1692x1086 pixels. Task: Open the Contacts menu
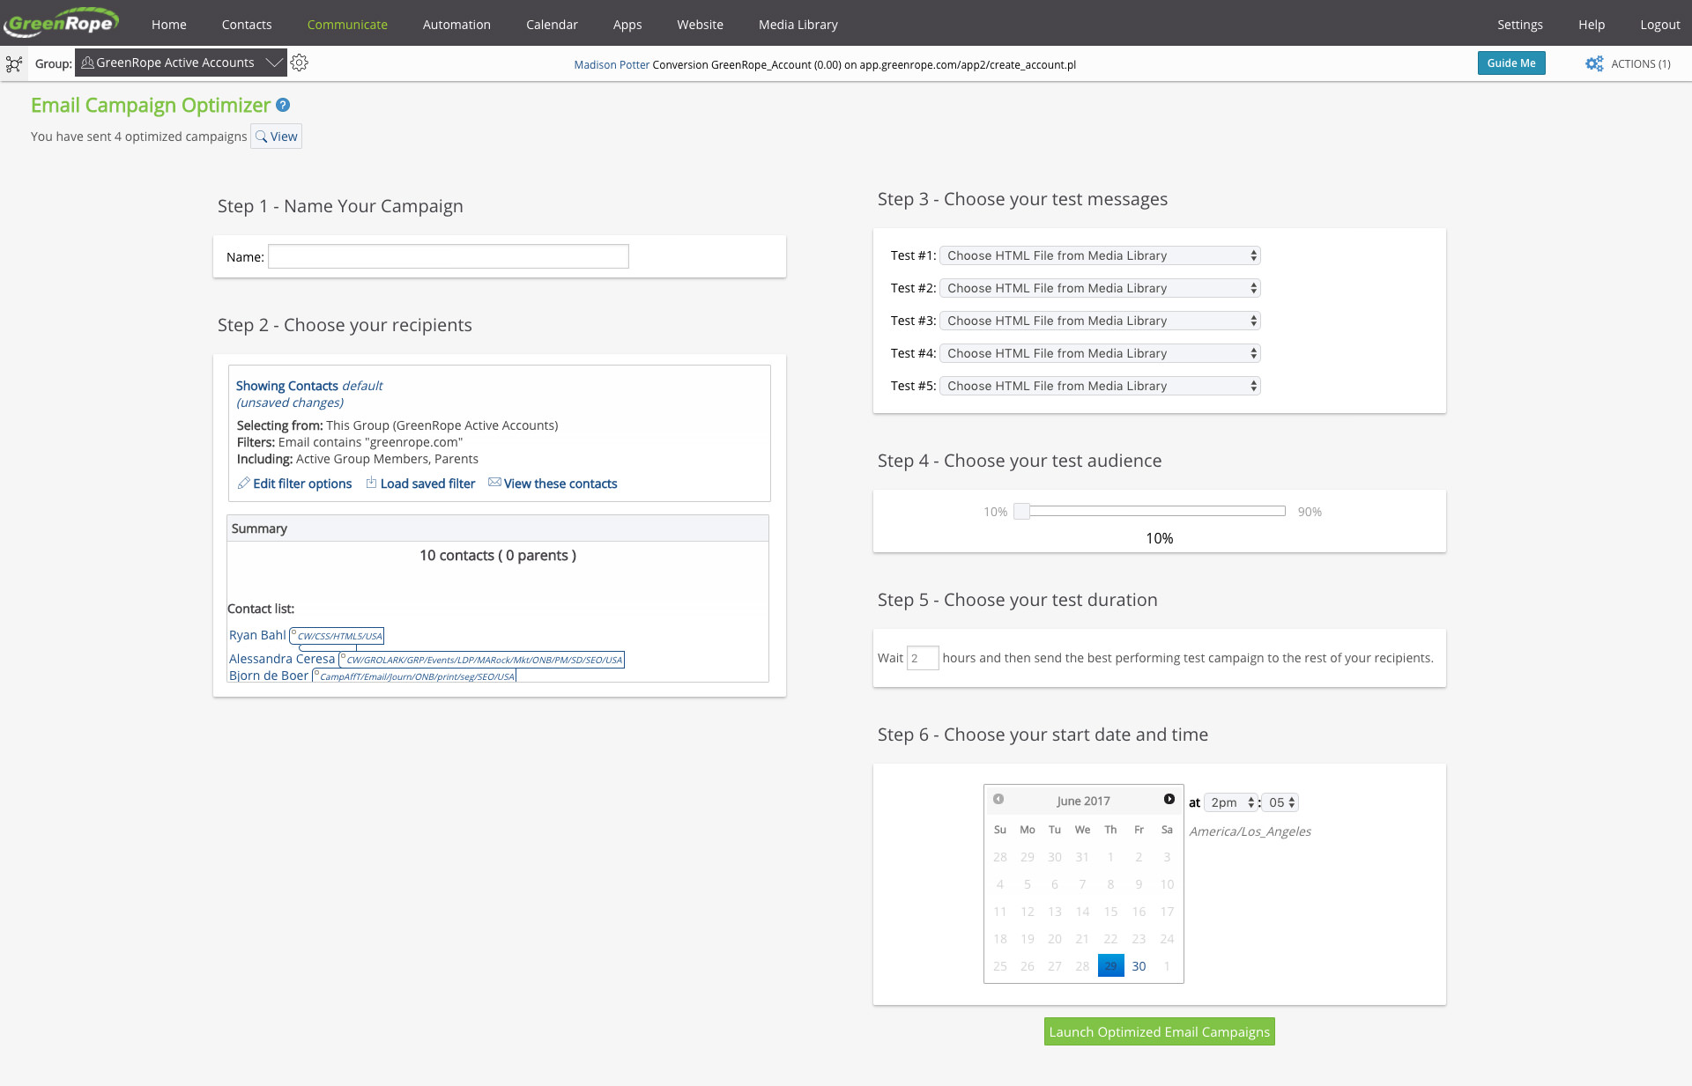(247, 25)
